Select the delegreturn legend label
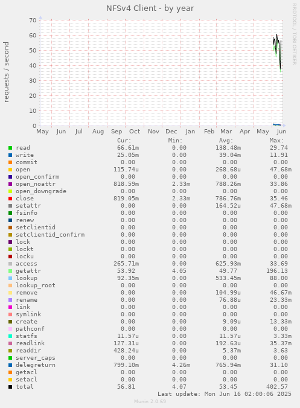This screenshot has width=300, height=408. pyautogui.click(x=36, y=365)
